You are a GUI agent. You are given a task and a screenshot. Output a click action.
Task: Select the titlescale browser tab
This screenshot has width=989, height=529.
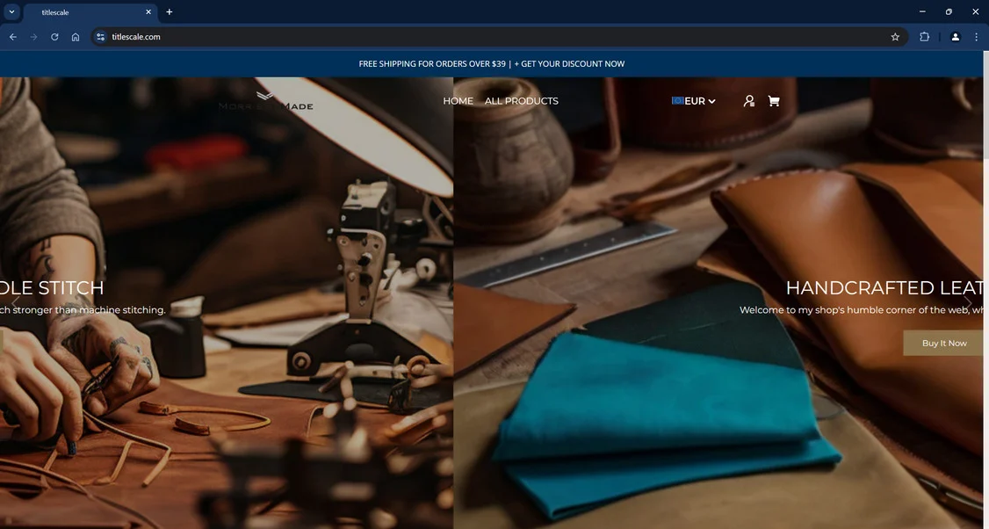point(90,12)
